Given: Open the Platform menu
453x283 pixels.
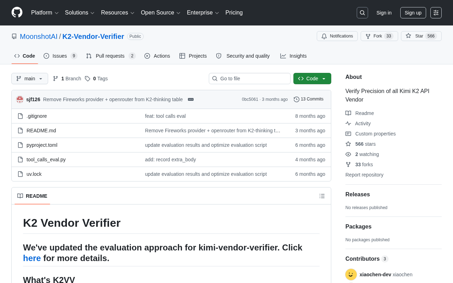Looking at the screenshot, I should [x=45, y=13].
